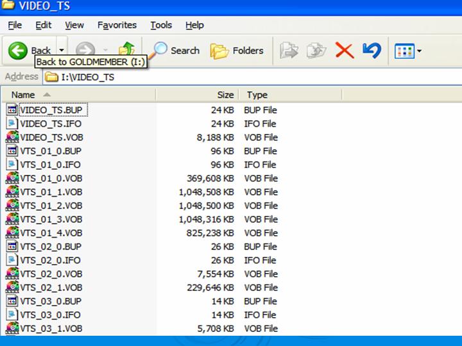Click the file name VIDEO_TS.IFO

point(51,124)
